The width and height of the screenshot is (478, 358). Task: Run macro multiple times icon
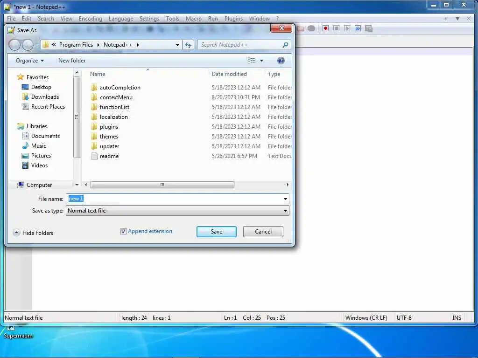coord(358,28)
